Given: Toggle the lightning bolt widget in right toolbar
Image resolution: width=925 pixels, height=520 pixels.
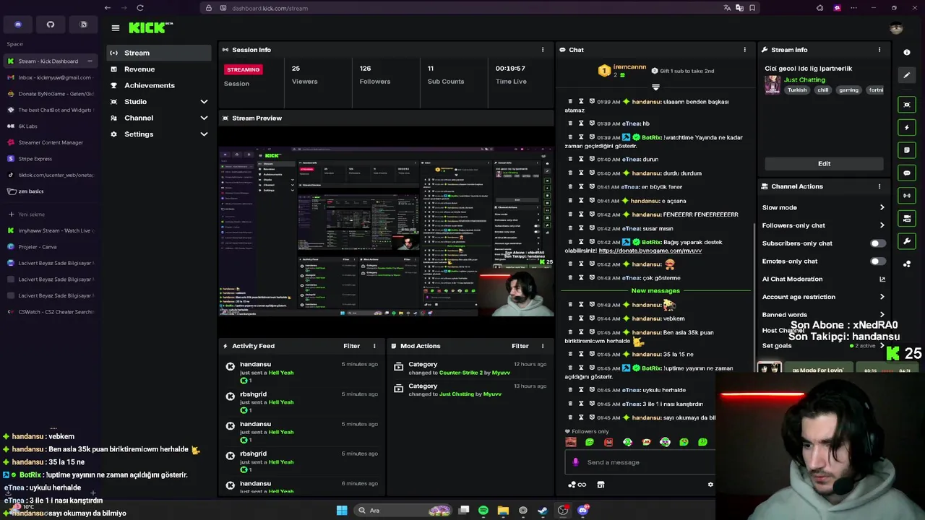Looking at the screenshot, I should (x=907, y=128).
